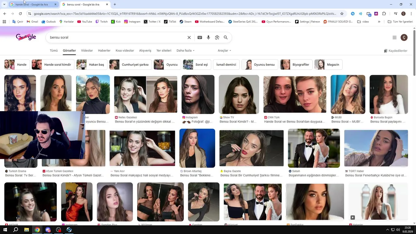Open the on-screen keyboard input tool icon
Viewport: 416px width, 234px height.
point(200,37)
